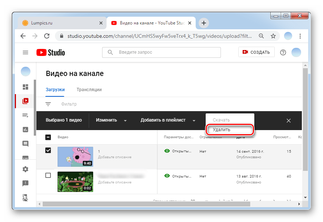This screenshot has height=222, width=323.
Task: Click the help question mark icon
Action: [x=283, y=52]
